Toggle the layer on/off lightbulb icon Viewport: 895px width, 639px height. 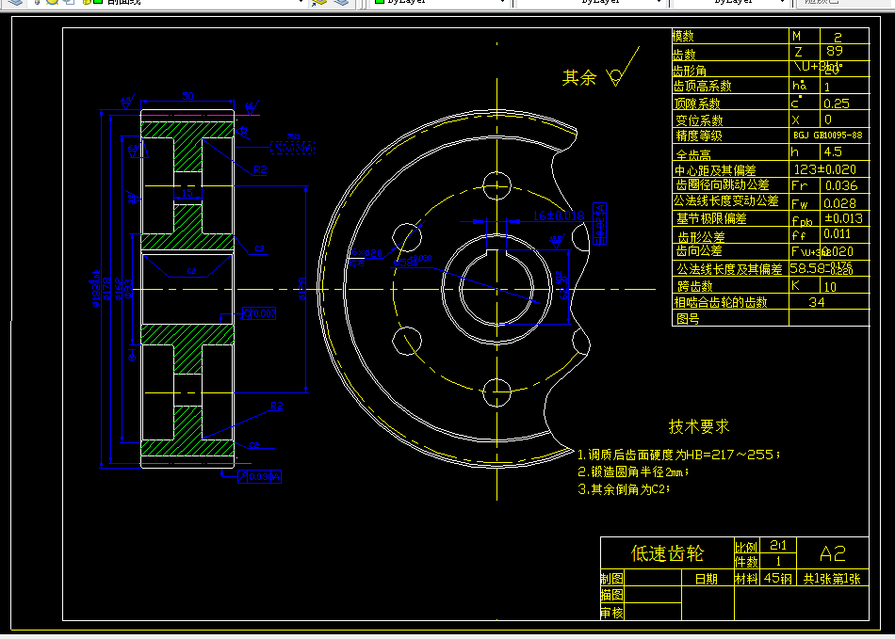(x=38, y=2)
